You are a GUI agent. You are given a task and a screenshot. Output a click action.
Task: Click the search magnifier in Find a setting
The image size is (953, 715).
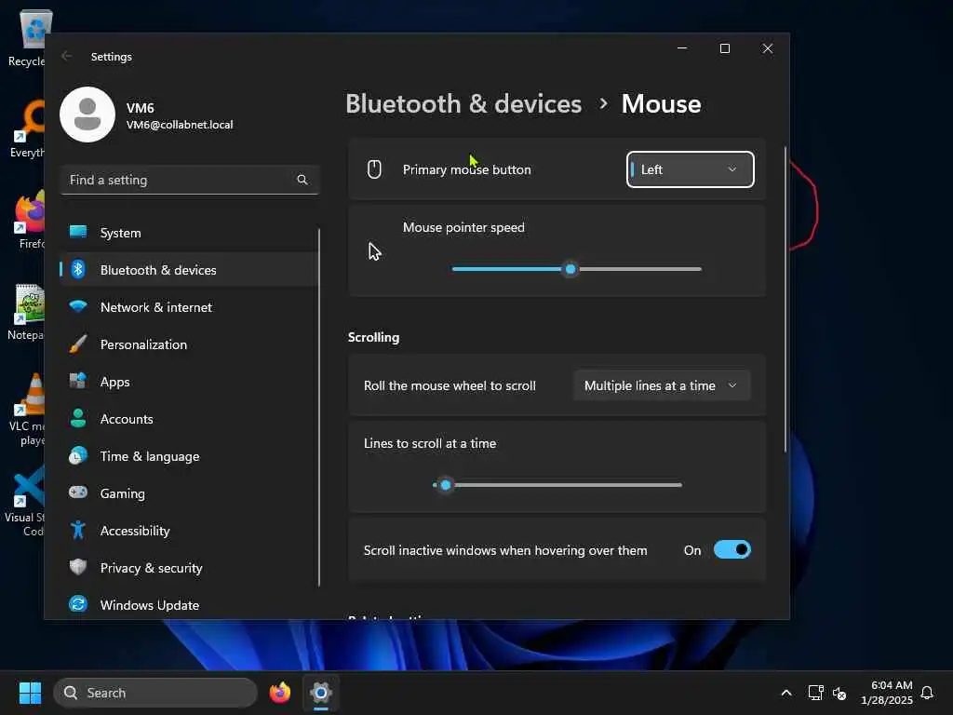pos(302,180)
